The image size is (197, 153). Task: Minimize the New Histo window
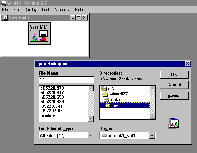point(73,18)
